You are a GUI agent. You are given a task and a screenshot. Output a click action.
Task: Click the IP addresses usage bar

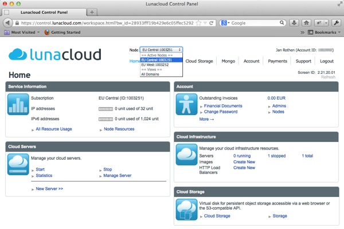click(105, 109)
